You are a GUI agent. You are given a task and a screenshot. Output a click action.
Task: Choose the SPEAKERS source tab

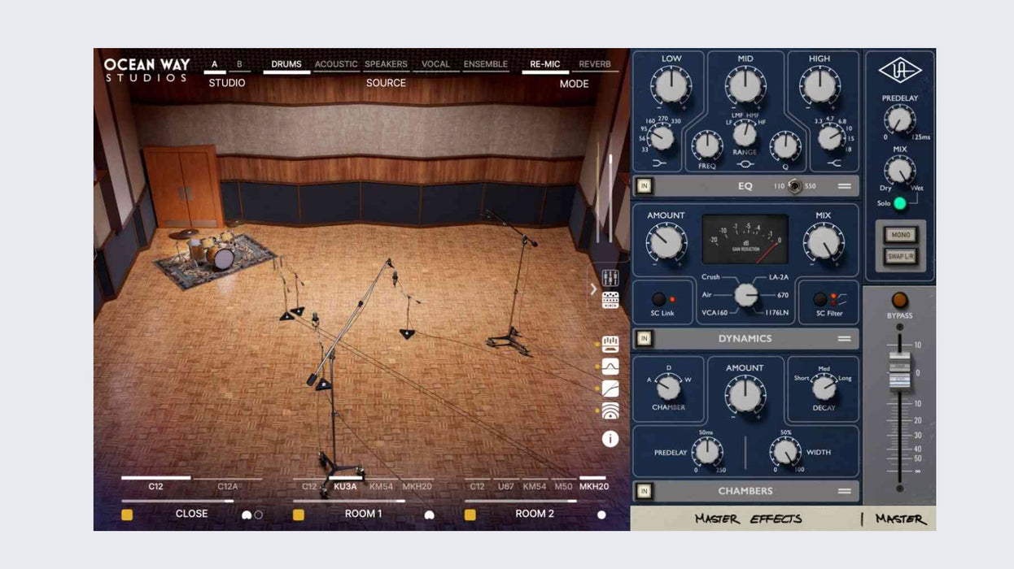tap(387, 64)
